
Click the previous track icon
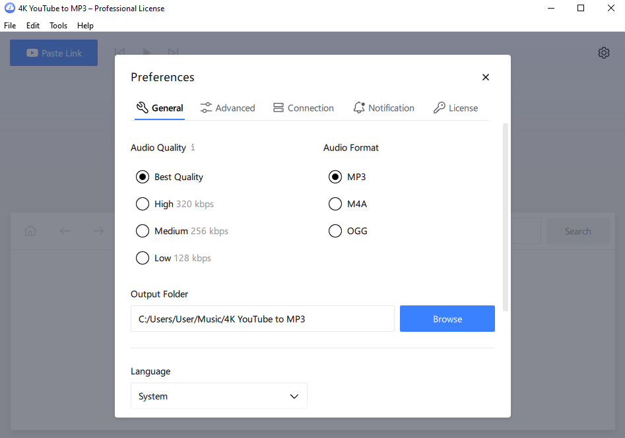pyautogui.click(x=119, y=52)
